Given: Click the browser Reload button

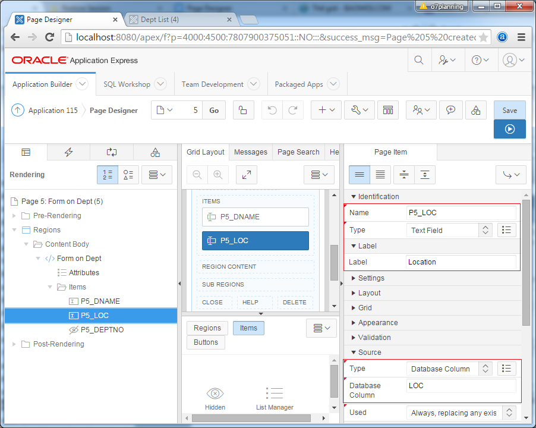Looking at the screenshot, I should click(49, 37).
